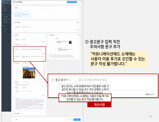Click the uploaded cliff bridge image thumbnail
Viewport: 159px width, 122px height.
29,73
